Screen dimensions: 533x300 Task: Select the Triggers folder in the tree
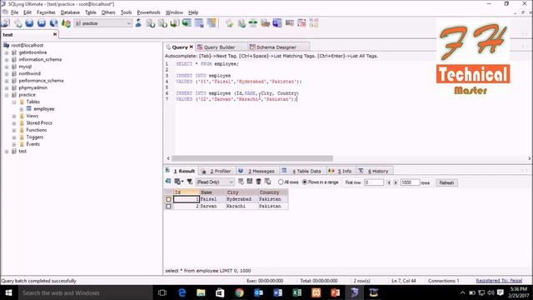click(35, 137)
